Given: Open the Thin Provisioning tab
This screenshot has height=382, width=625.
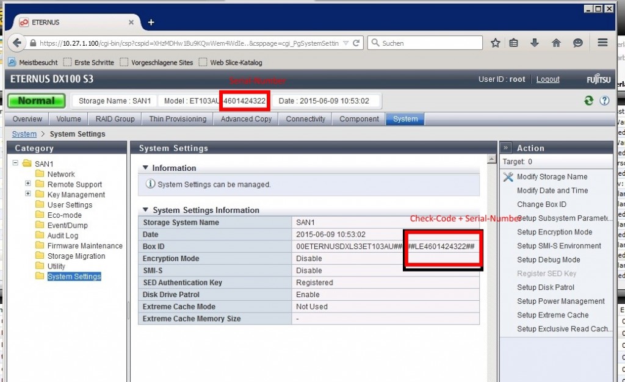Looking at the screenshot, I should coord(178,119).
